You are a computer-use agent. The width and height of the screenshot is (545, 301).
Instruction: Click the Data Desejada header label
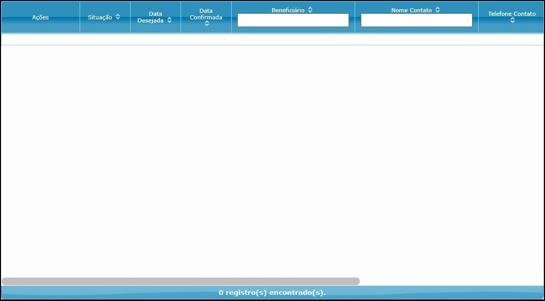[151, 17]
